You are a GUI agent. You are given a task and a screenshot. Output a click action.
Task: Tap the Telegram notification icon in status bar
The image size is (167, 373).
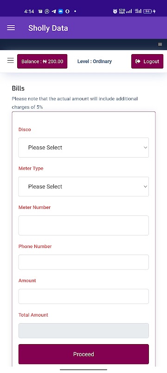54,11
